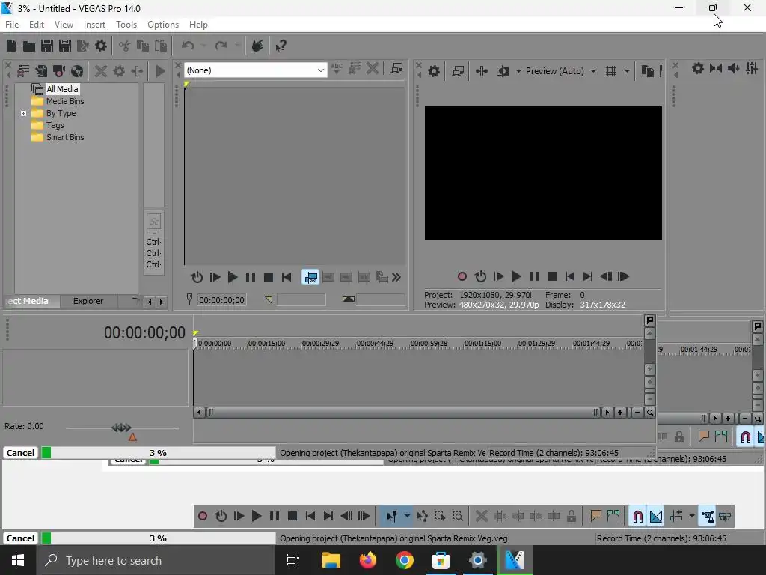Viewport: 766px width, 575px height.
Task: Open Undo history dropdown arrow
Action: 203,46
